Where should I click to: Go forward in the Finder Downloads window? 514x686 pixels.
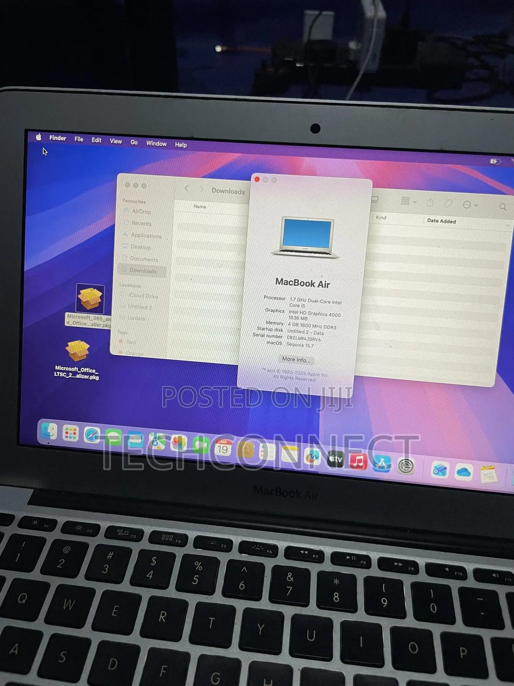tap(201, 189)
